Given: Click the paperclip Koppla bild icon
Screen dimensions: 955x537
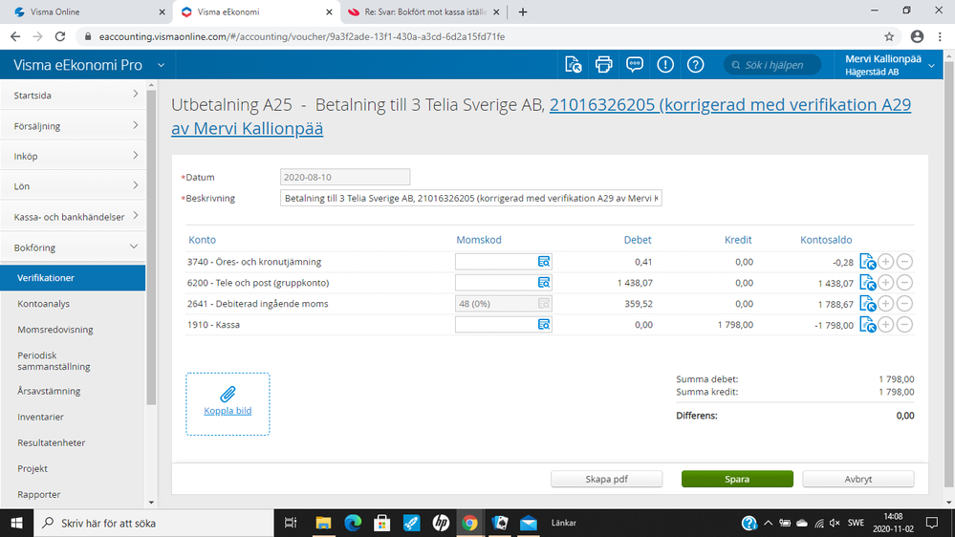Looking at the screenshot, I should (x=228, y=394).
